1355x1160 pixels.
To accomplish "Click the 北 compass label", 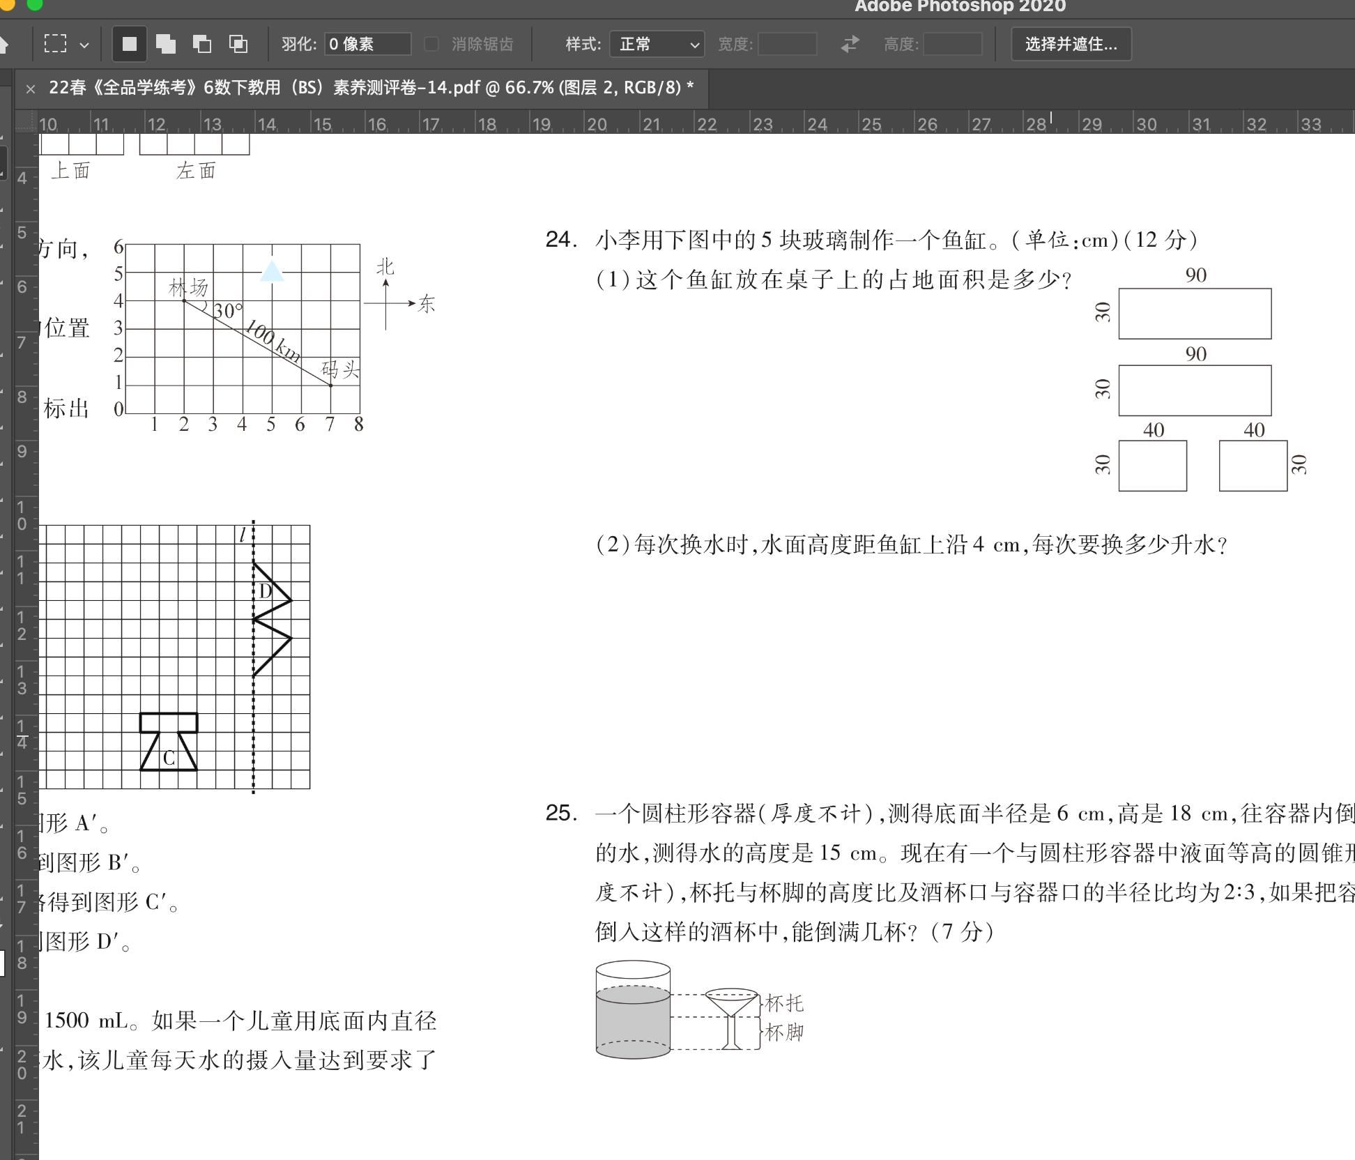I will (x=385, y=266).
